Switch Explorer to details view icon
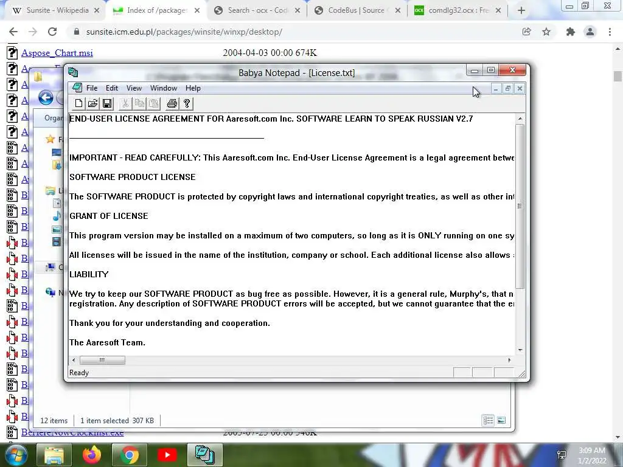The height and width of the screenshot is (467, 623). click(488, 420)
